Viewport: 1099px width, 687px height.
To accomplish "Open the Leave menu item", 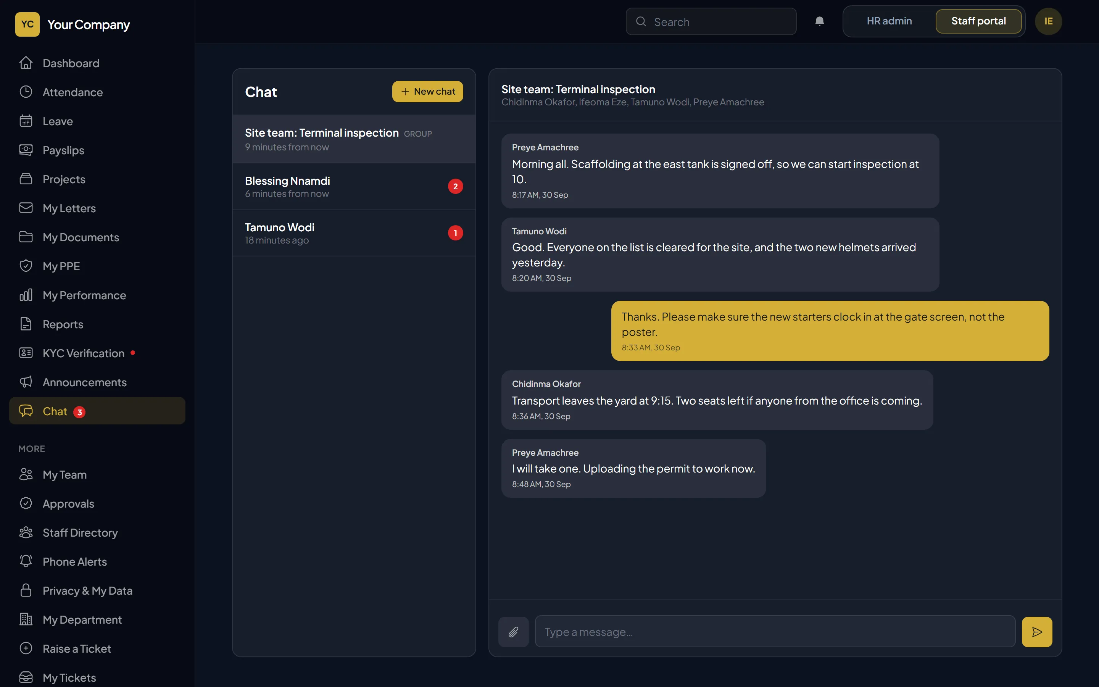I will pos(97,121).
